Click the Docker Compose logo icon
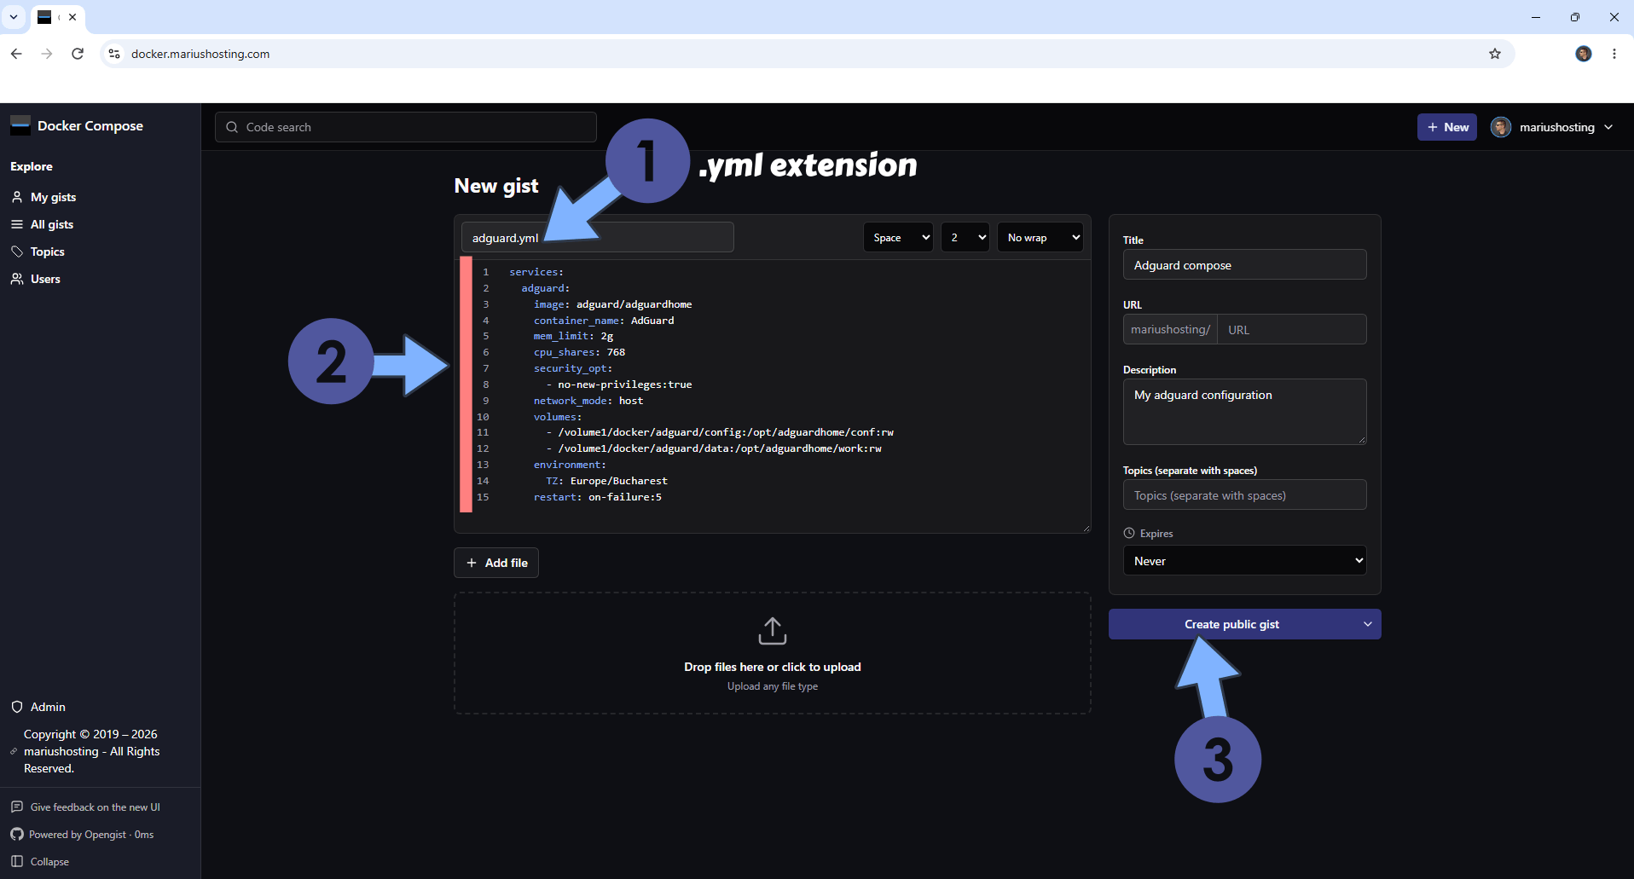This screenshot has width=1634, height=879. coord(20,125)
